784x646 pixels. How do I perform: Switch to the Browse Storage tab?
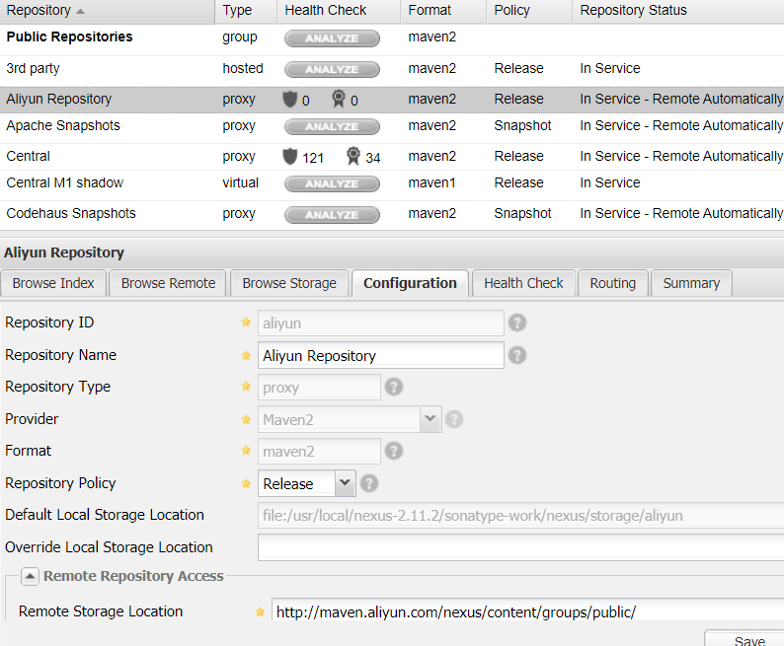point(289,283)
